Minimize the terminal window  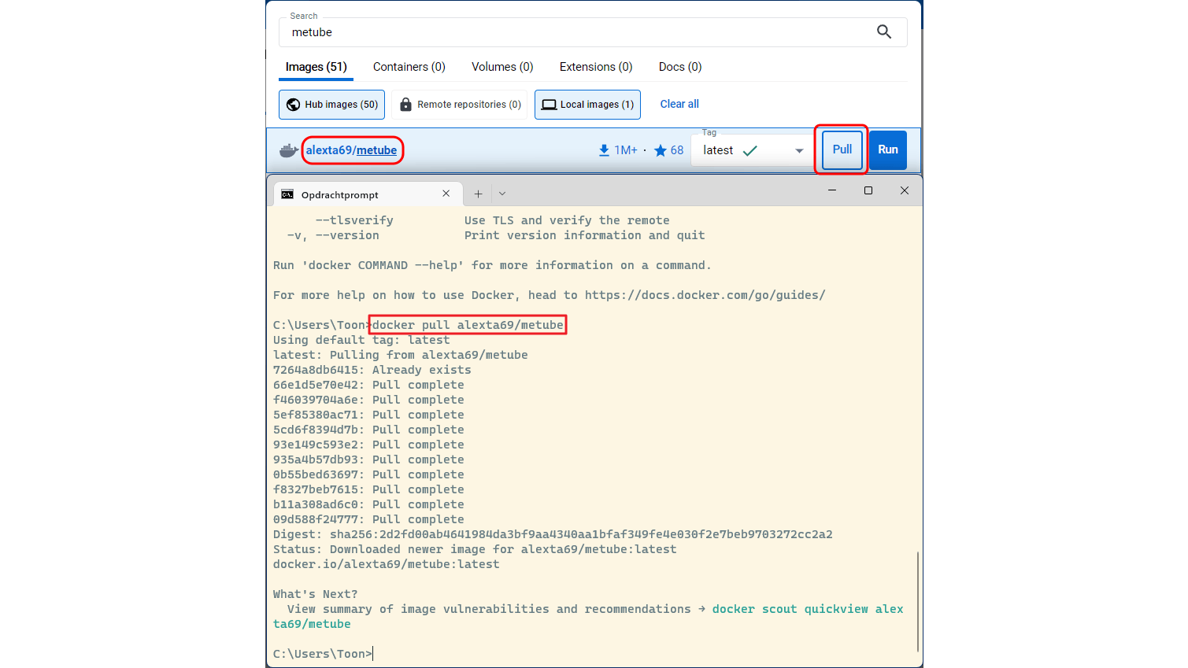[832, 190]
